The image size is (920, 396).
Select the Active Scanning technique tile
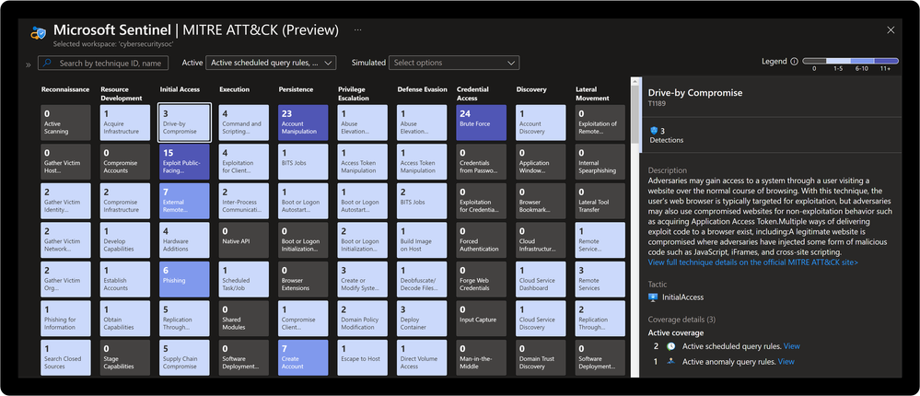pyautogui.click(x=65, y=122)
